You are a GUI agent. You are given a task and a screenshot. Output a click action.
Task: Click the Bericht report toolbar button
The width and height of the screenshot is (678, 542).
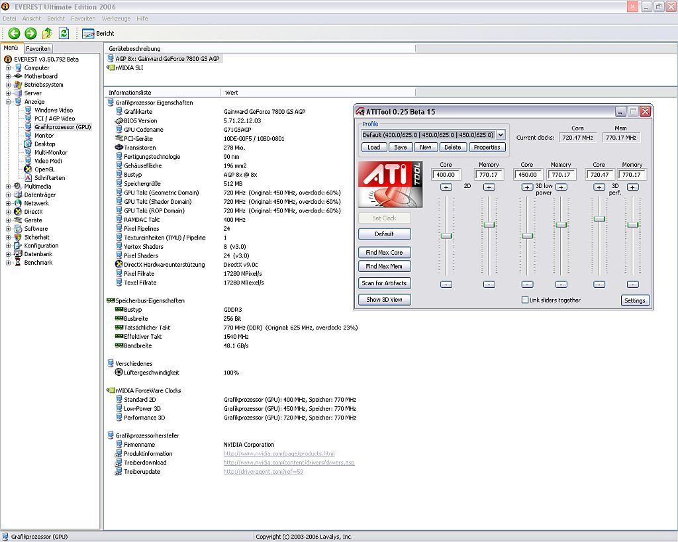pos(98,33)
